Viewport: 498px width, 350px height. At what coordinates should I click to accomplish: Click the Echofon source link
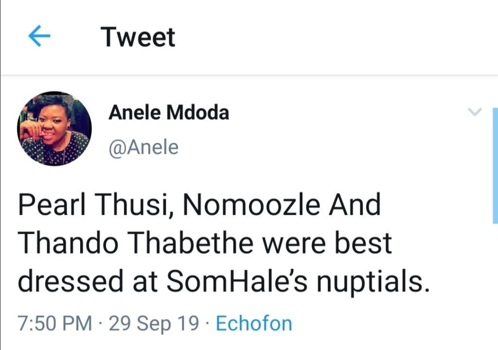[254, 324]
